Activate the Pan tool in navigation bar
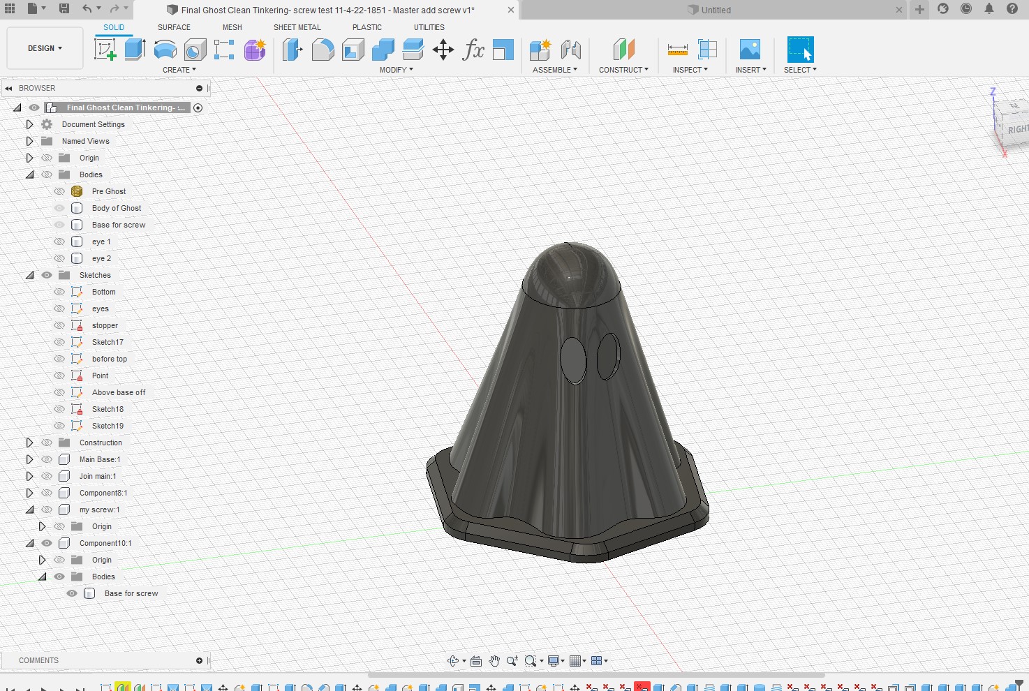 [x=494, y=660]
